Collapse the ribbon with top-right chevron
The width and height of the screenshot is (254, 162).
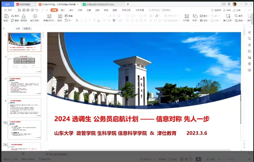click(249, 10)
